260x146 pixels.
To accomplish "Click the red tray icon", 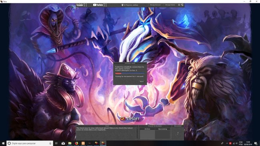I will tap(230, 143).
